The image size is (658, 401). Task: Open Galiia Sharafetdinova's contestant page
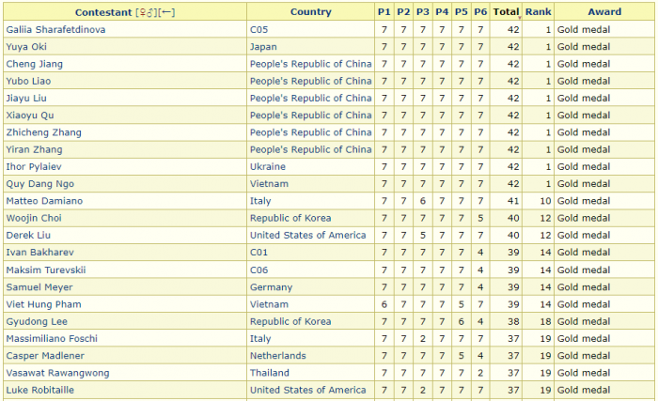coord(55,30)
